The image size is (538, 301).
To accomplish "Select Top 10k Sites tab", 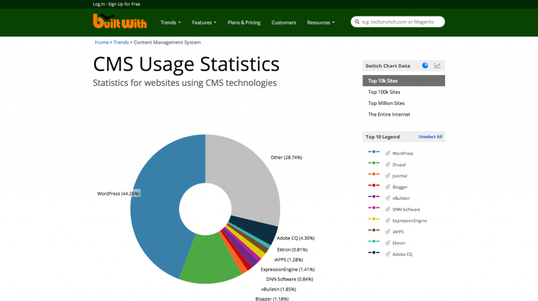I will point(403,81).
